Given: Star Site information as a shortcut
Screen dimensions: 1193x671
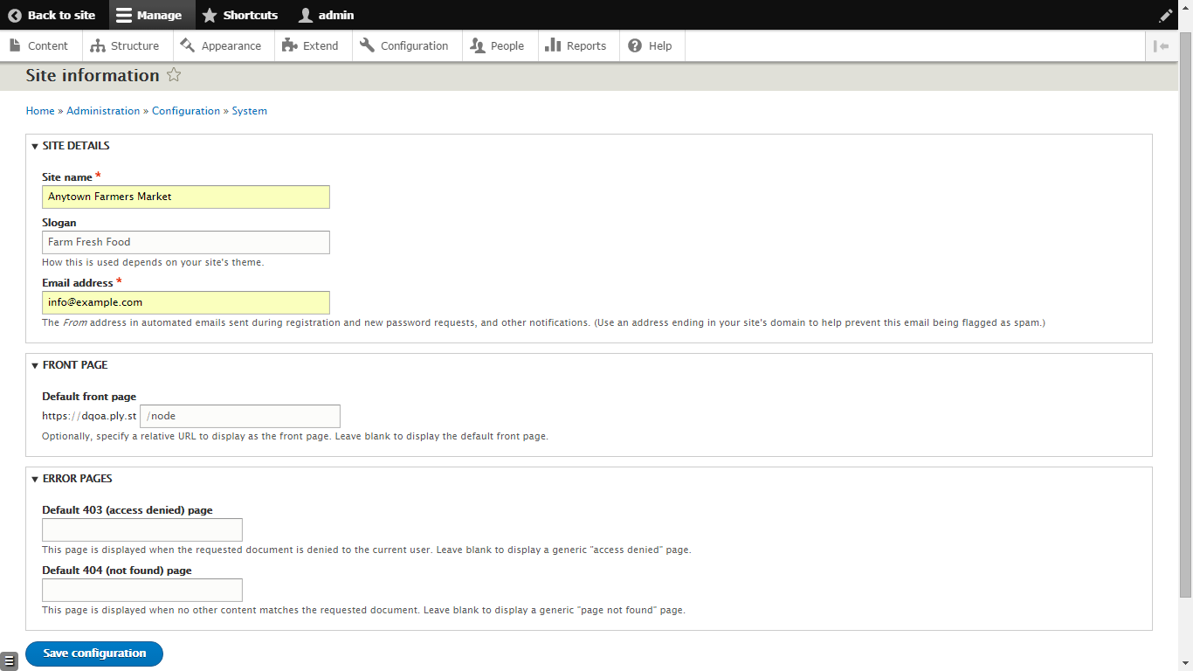Looking at the screenshot, I should click(x=174, y=74).
